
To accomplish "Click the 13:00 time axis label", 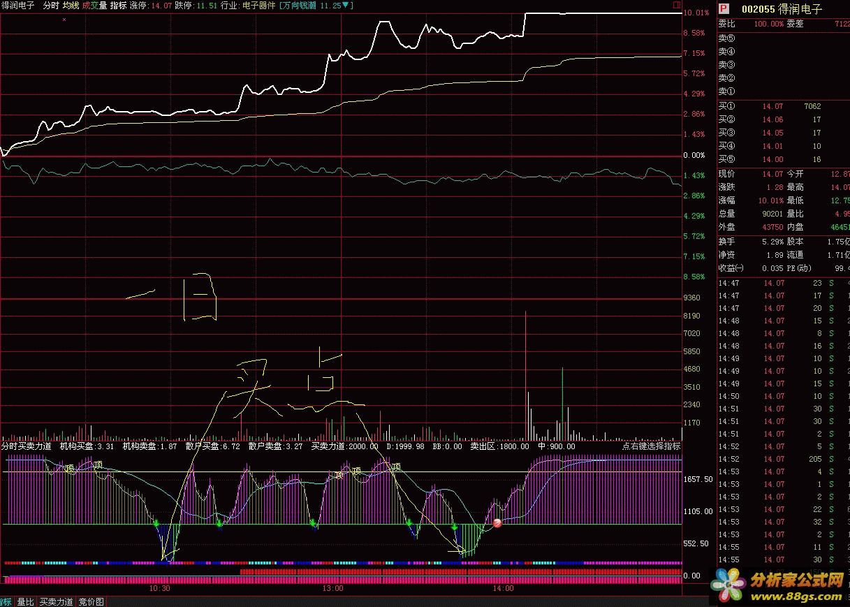I will [x=332, y=588].
